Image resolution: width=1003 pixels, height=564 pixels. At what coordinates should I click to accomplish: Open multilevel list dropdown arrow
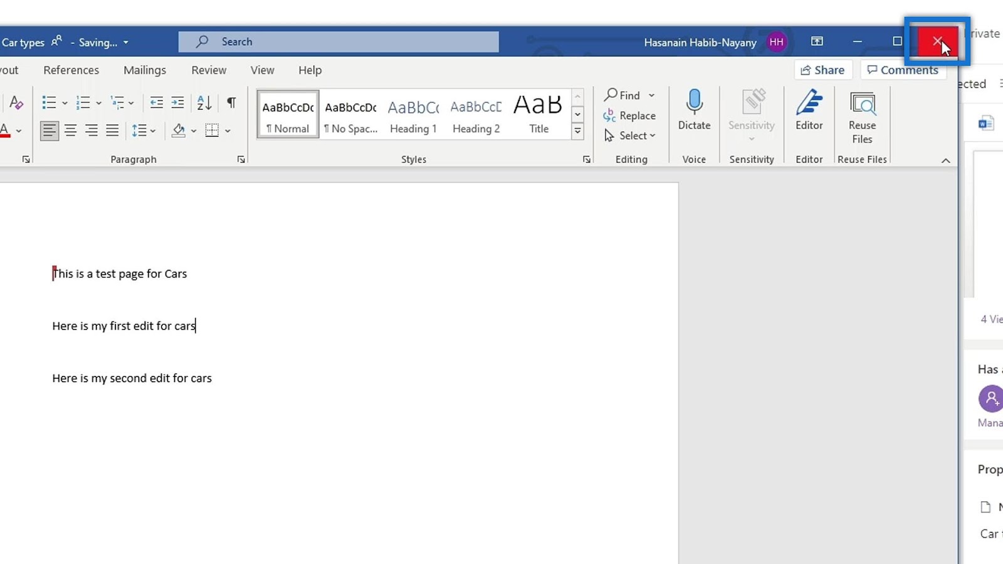pos(131,103)
